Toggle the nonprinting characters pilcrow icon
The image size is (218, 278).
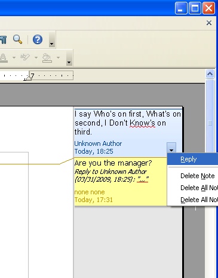3,39
